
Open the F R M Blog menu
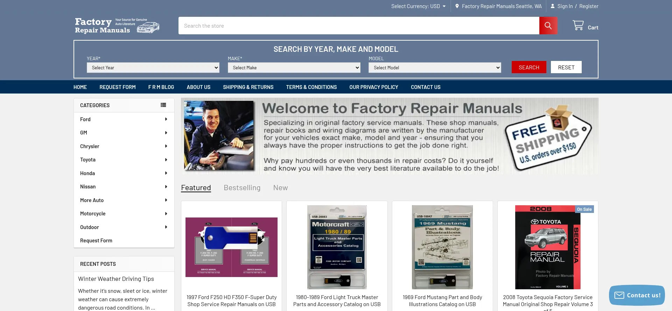(161, 87)
